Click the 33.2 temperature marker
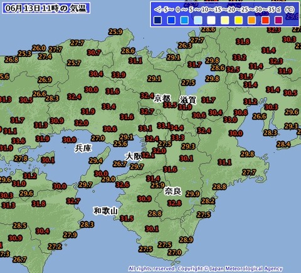The image size is (301, 273). pos(240,57)
